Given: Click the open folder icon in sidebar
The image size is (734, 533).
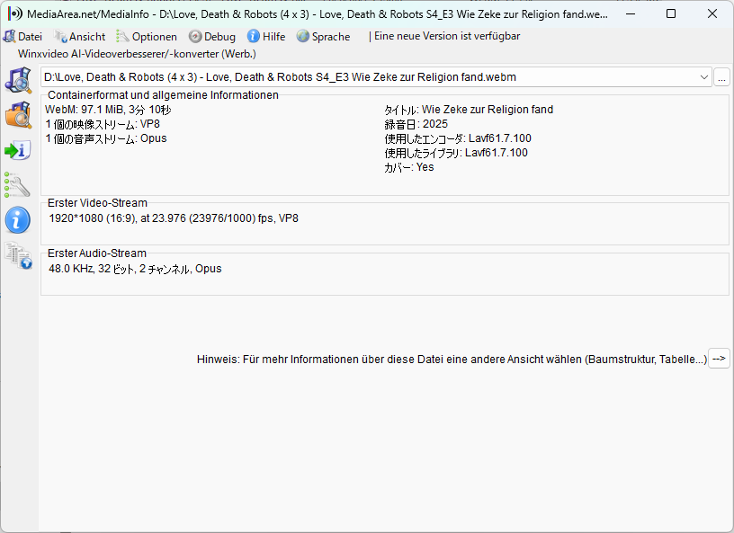Looking at the screenshot, I should point(18,115).
